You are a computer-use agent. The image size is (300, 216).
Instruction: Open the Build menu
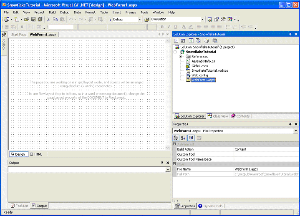coord(52,13)
